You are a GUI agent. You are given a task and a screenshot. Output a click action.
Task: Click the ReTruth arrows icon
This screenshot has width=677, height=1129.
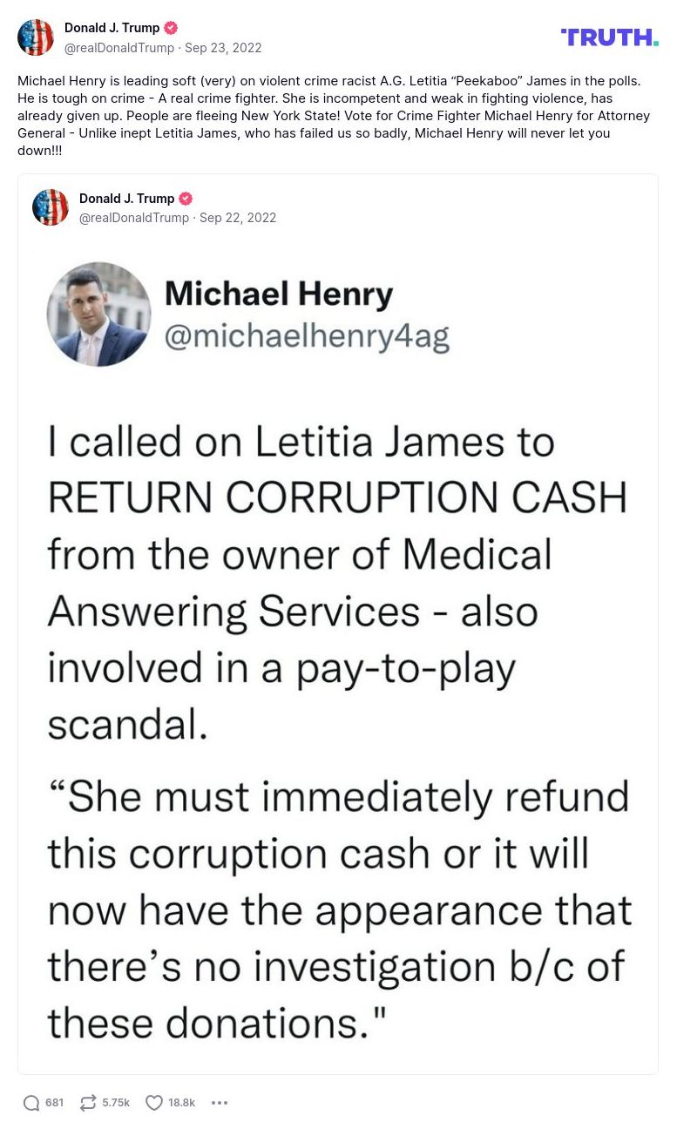88,1103
